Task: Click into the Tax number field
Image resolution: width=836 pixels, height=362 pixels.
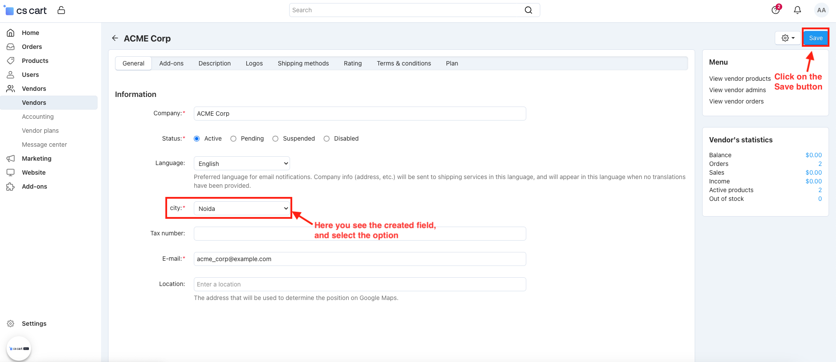Action: click(x=360, y=234)
